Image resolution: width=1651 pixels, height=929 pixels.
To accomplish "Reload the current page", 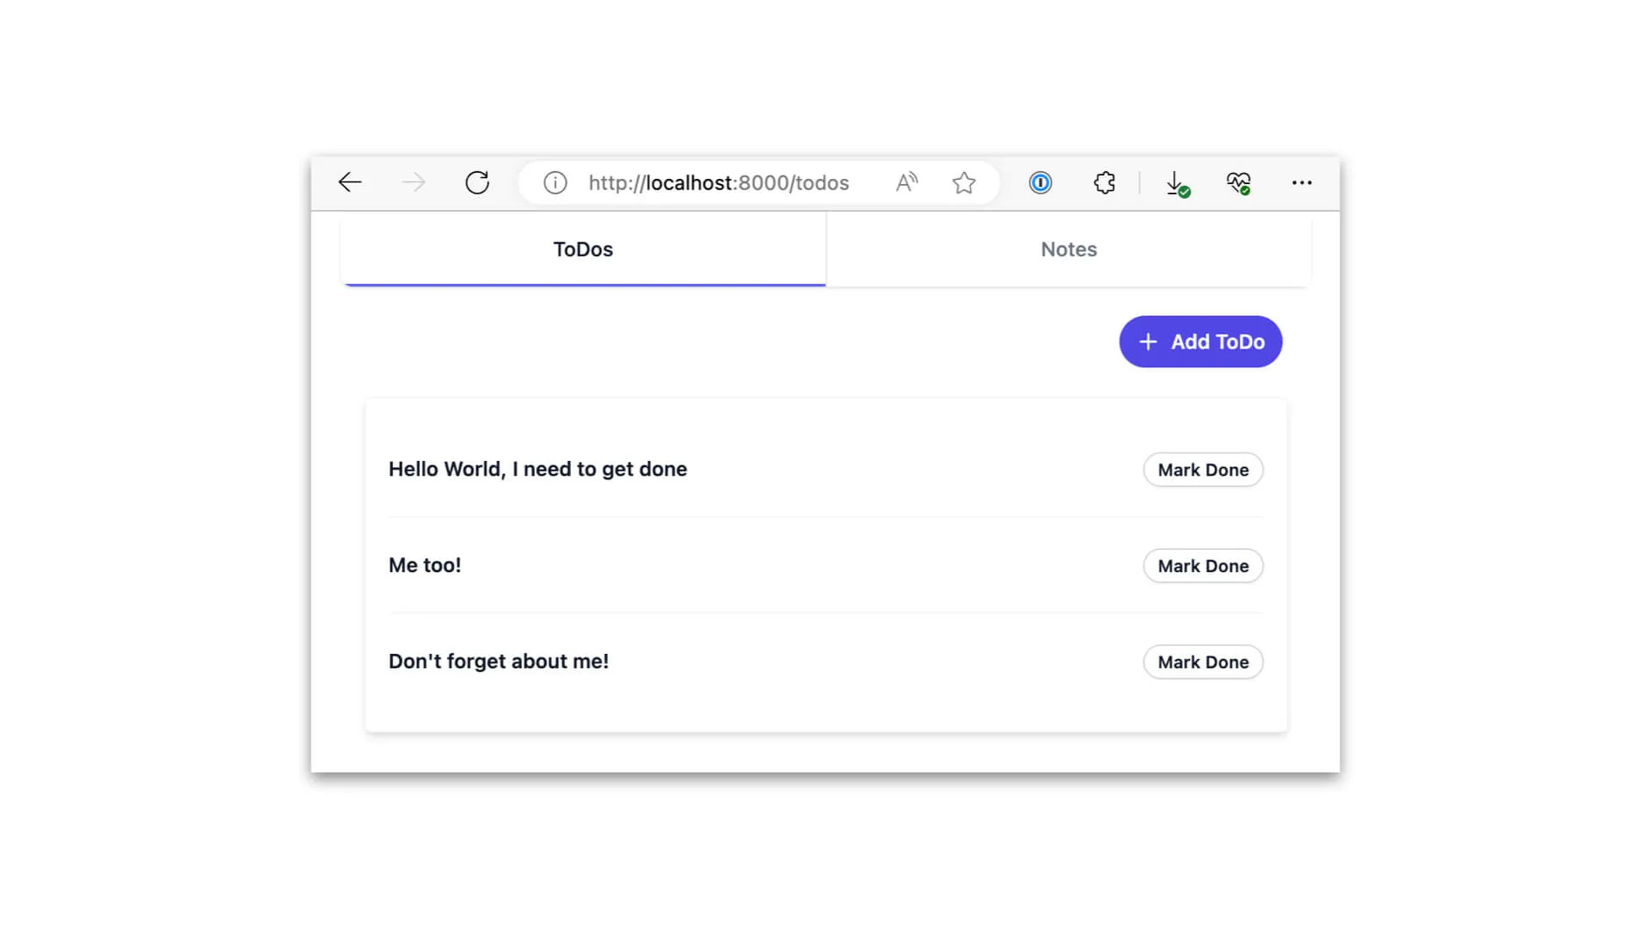I will click(x=478, y=182).
